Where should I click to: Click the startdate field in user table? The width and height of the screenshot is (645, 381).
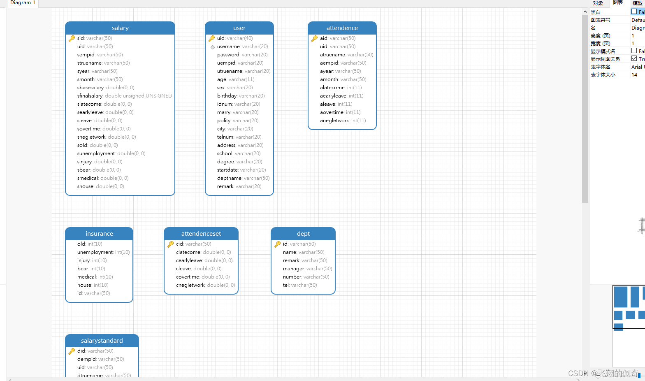(242, 170)
